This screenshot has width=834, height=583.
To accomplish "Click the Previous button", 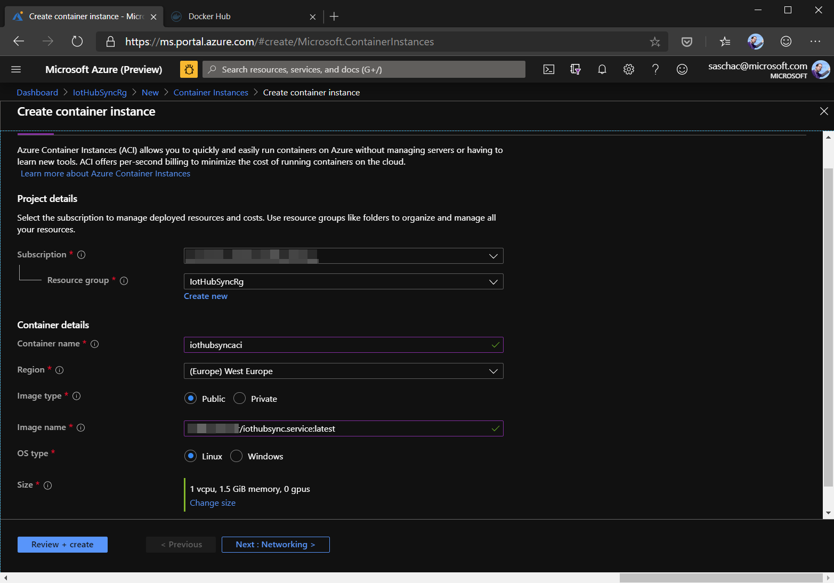I will (x=181, y=545).
